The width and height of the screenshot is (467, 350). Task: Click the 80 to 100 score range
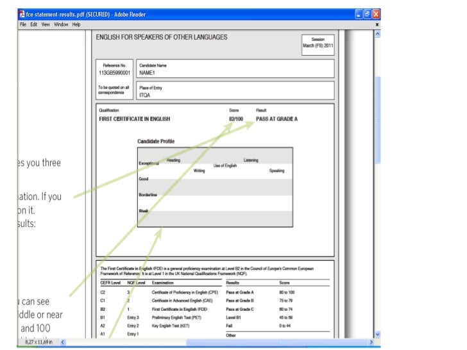click(x=287, y=292)
